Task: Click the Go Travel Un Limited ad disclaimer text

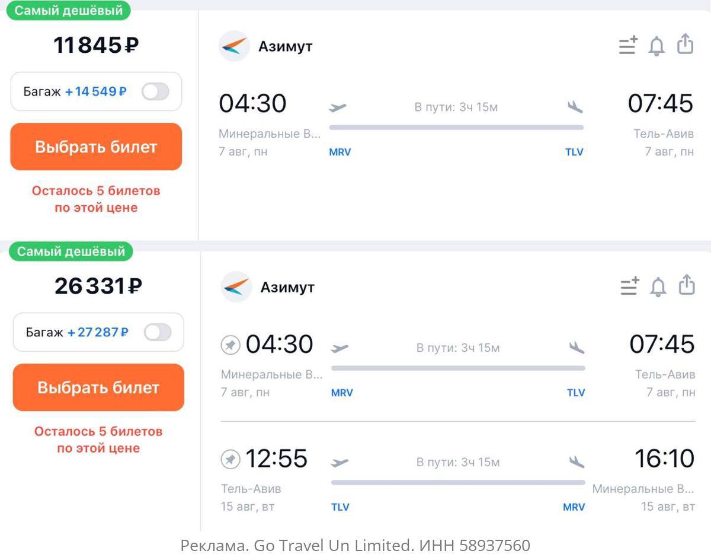Action: pos(355,545)
